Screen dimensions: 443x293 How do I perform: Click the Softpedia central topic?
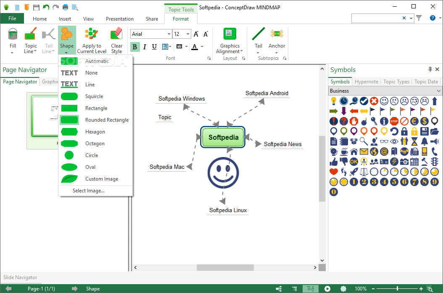coord(223,137)
